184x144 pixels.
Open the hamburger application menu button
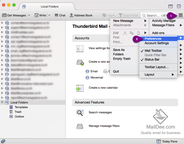pyautogui.click(x=180, y=15)
